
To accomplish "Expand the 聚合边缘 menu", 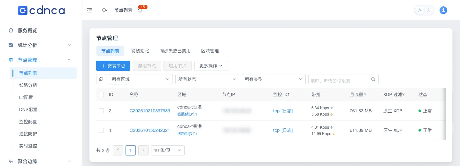I will 69,161.
